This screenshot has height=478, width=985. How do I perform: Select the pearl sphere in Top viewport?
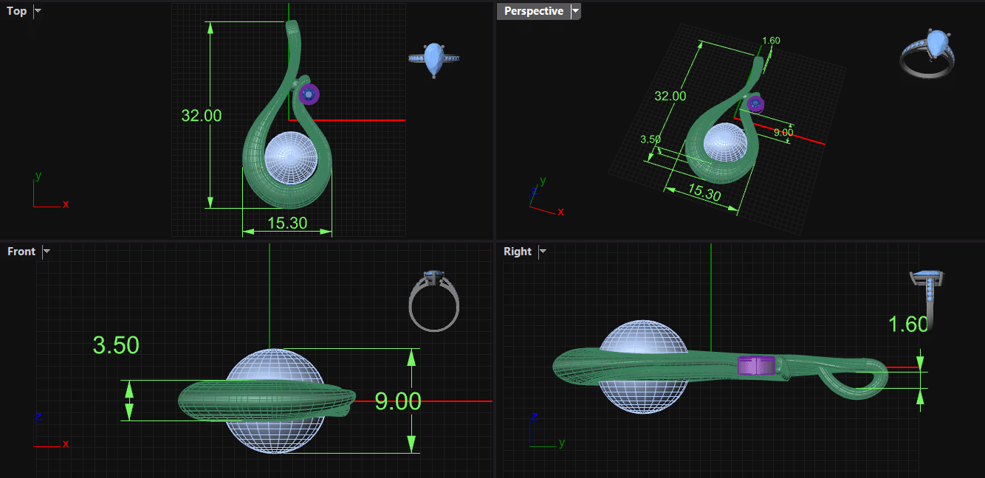click(x=290, y=159)
